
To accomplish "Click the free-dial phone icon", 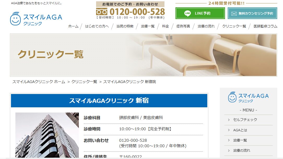I will tap(102, 12).
